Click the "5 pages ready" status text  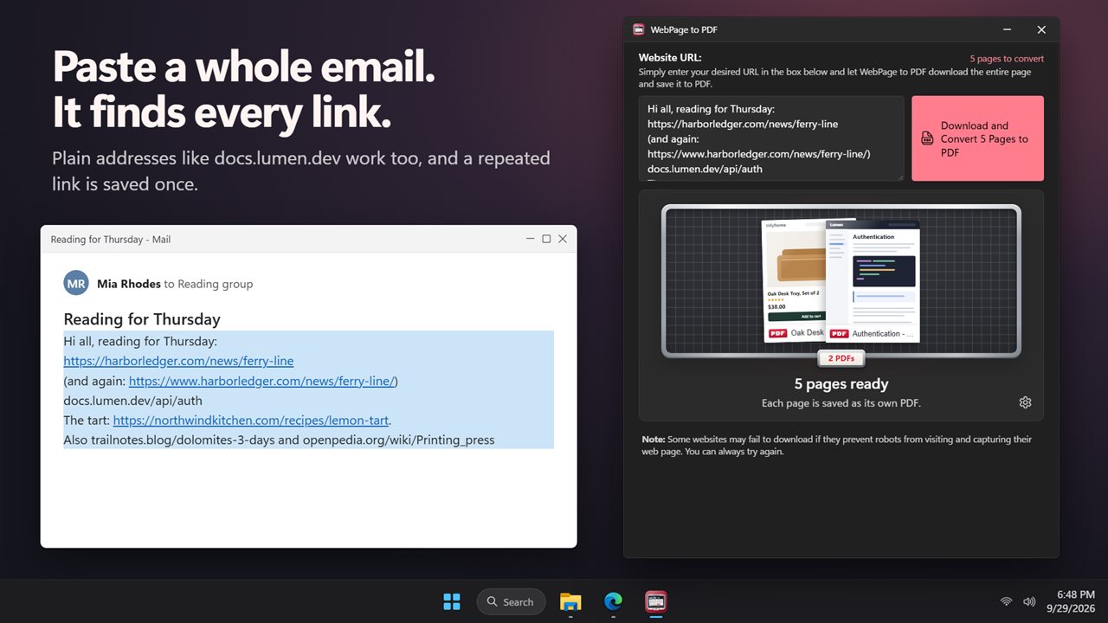pyautogui.click(x=841, y=384)
